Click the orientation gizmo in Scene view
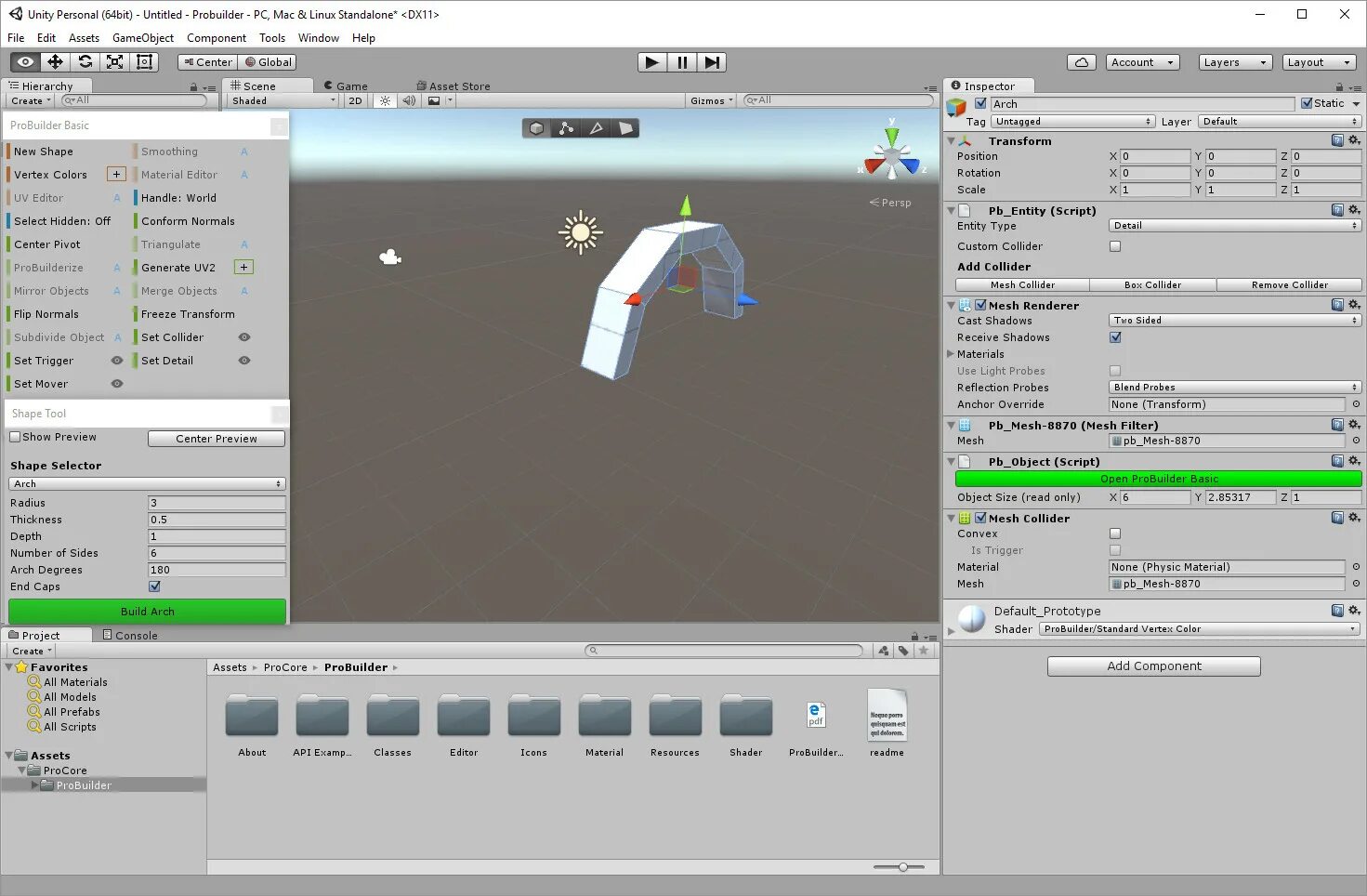The height and width of the screenshot is (896, 1367). click(891, 155)
